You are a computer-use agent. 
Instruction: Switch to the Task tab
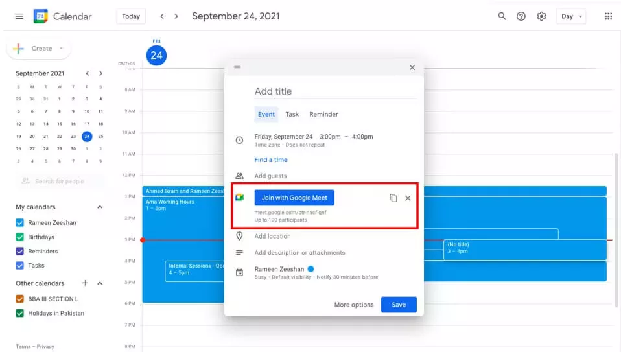tap(292, 114)
